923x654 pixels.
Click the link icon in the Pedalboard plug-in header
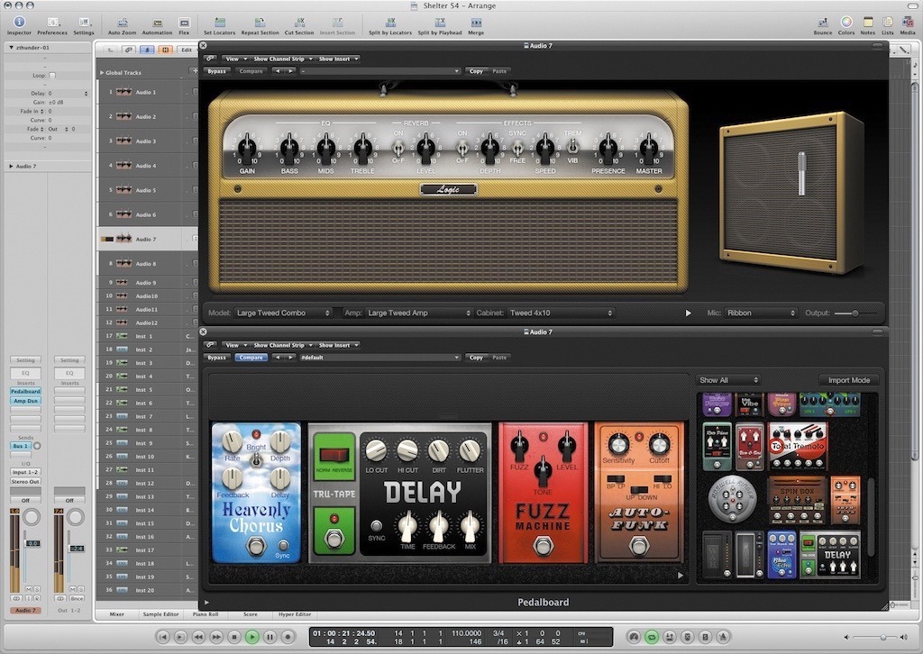coord(210,345)
